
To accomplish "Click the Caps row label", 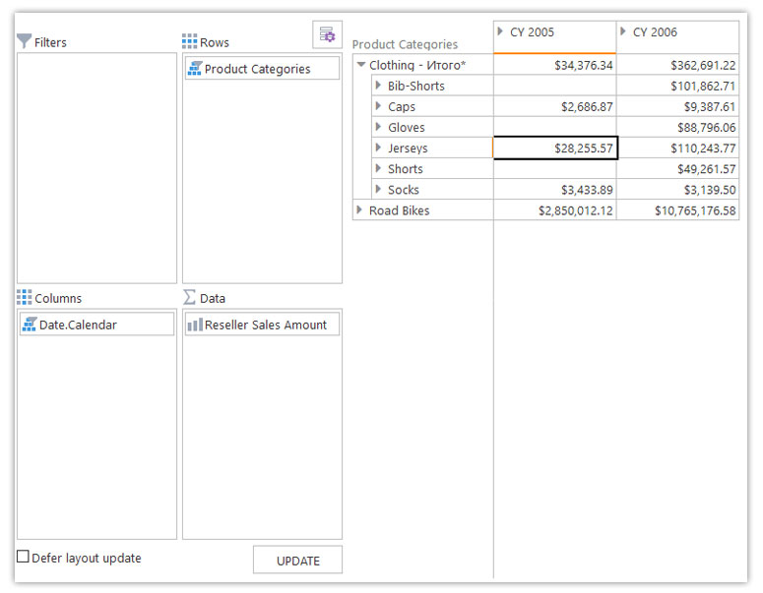I will click(402, 106).
